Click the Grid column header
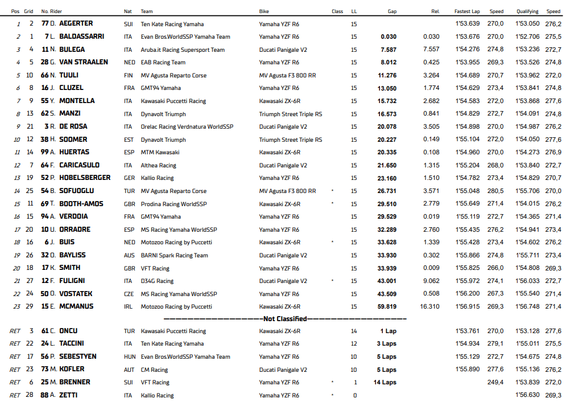Viewport: 566px width, 406px height. tap(28, 11)
